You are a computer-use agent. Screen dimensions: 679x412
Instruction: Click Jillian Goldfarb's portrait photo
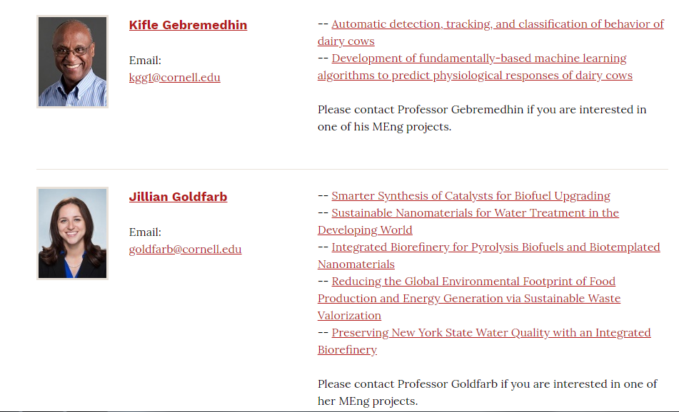pos(72,233)
